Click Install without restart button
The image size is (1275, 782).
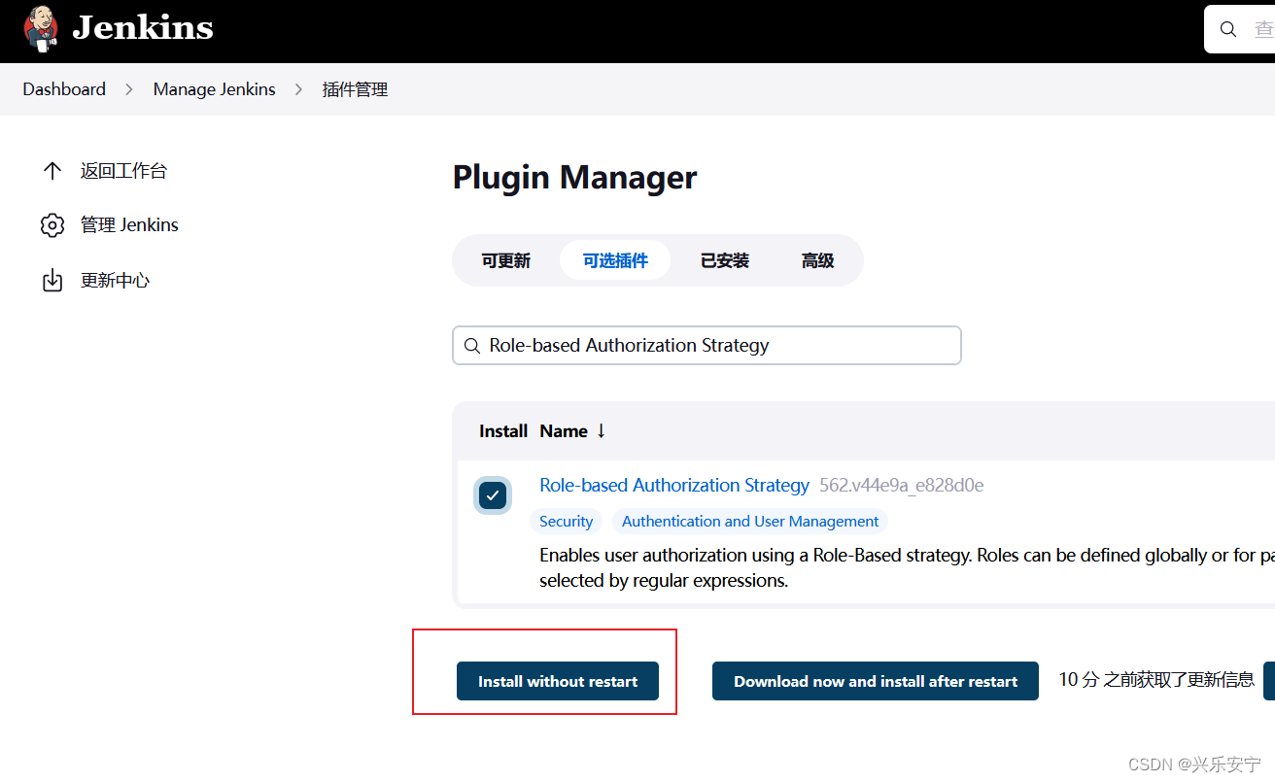(x=558, y=681)
